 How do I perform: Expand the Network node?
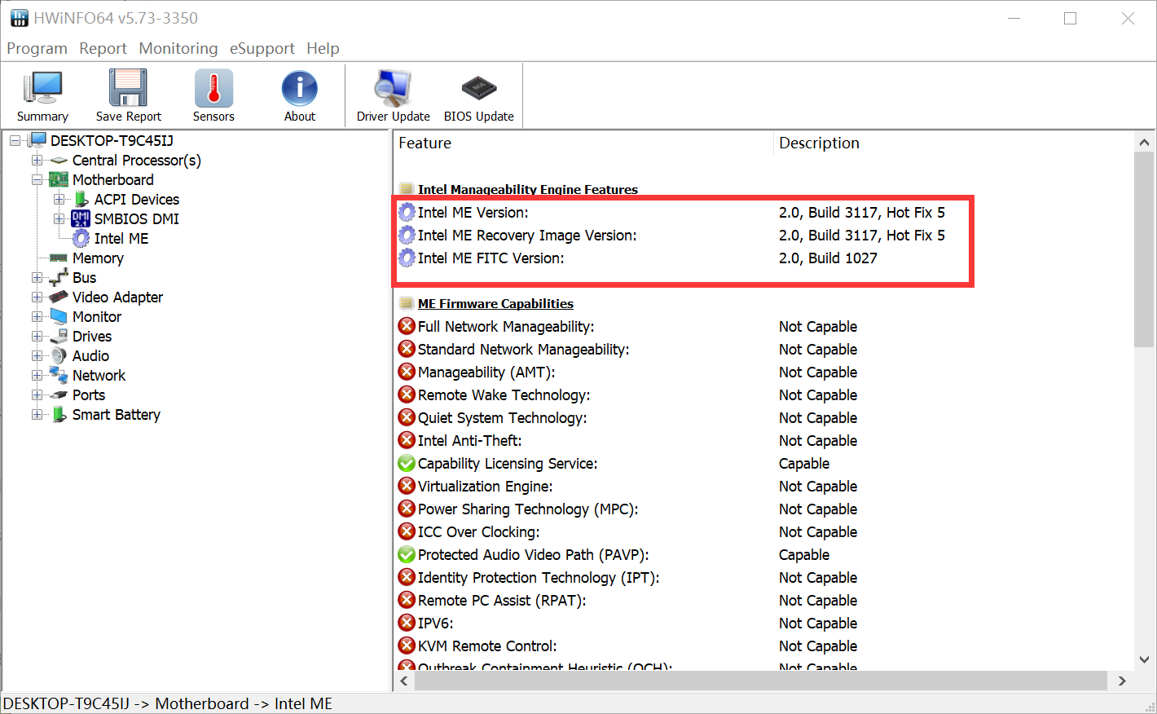pos(37,376)
